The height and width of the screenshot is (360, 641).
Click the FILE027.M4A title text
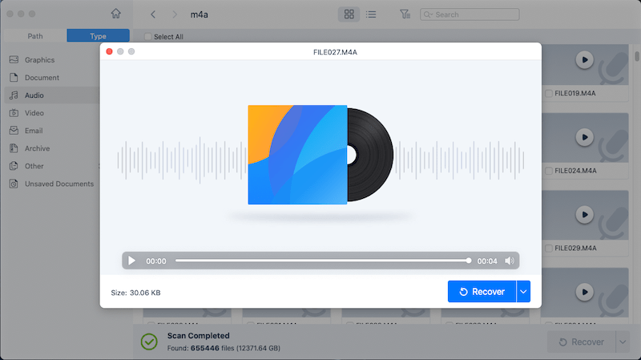[x=335, y=52]
